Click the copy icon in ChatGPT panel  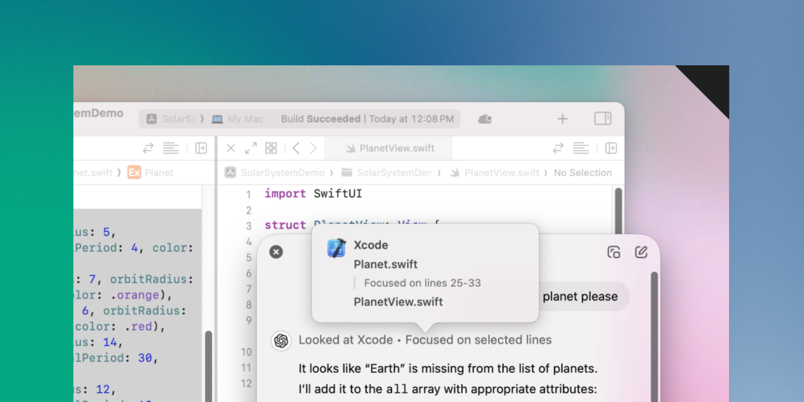(614, 252)
